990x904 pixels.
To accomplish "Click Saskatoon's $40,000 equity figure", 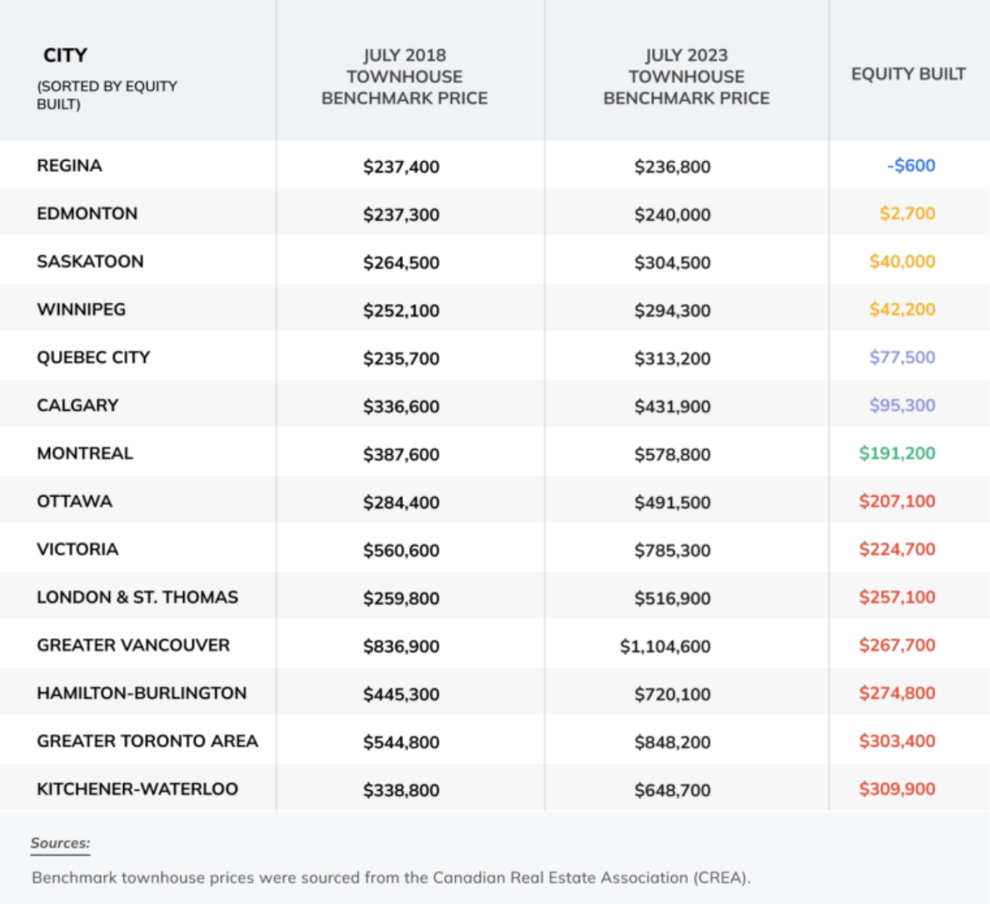I will coord(903,262).
